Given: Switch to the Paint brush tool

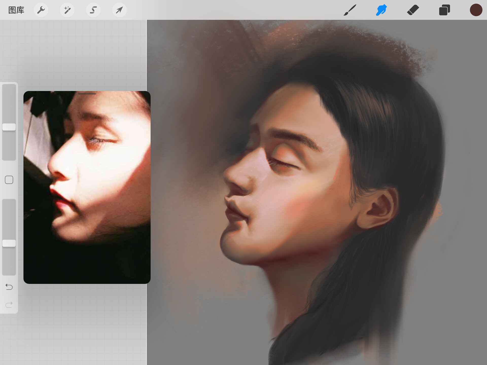Looking at the screenshot, I should pyautogui.click(x=350, y=10).
